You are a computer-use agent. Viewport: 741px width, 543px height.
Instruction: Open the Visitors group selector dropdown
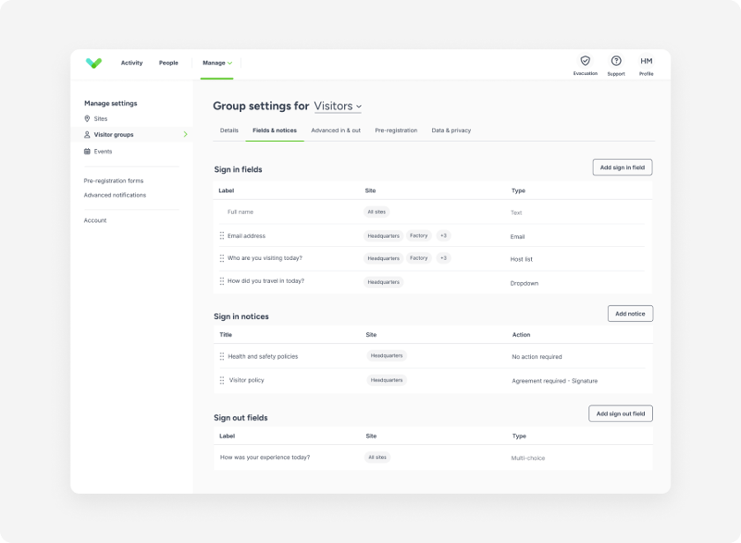338,106
